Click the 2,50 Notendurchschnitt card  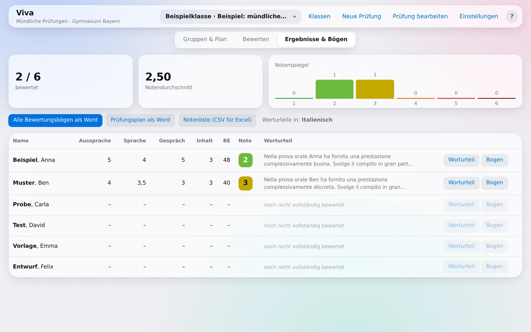[x=200, y=81]
